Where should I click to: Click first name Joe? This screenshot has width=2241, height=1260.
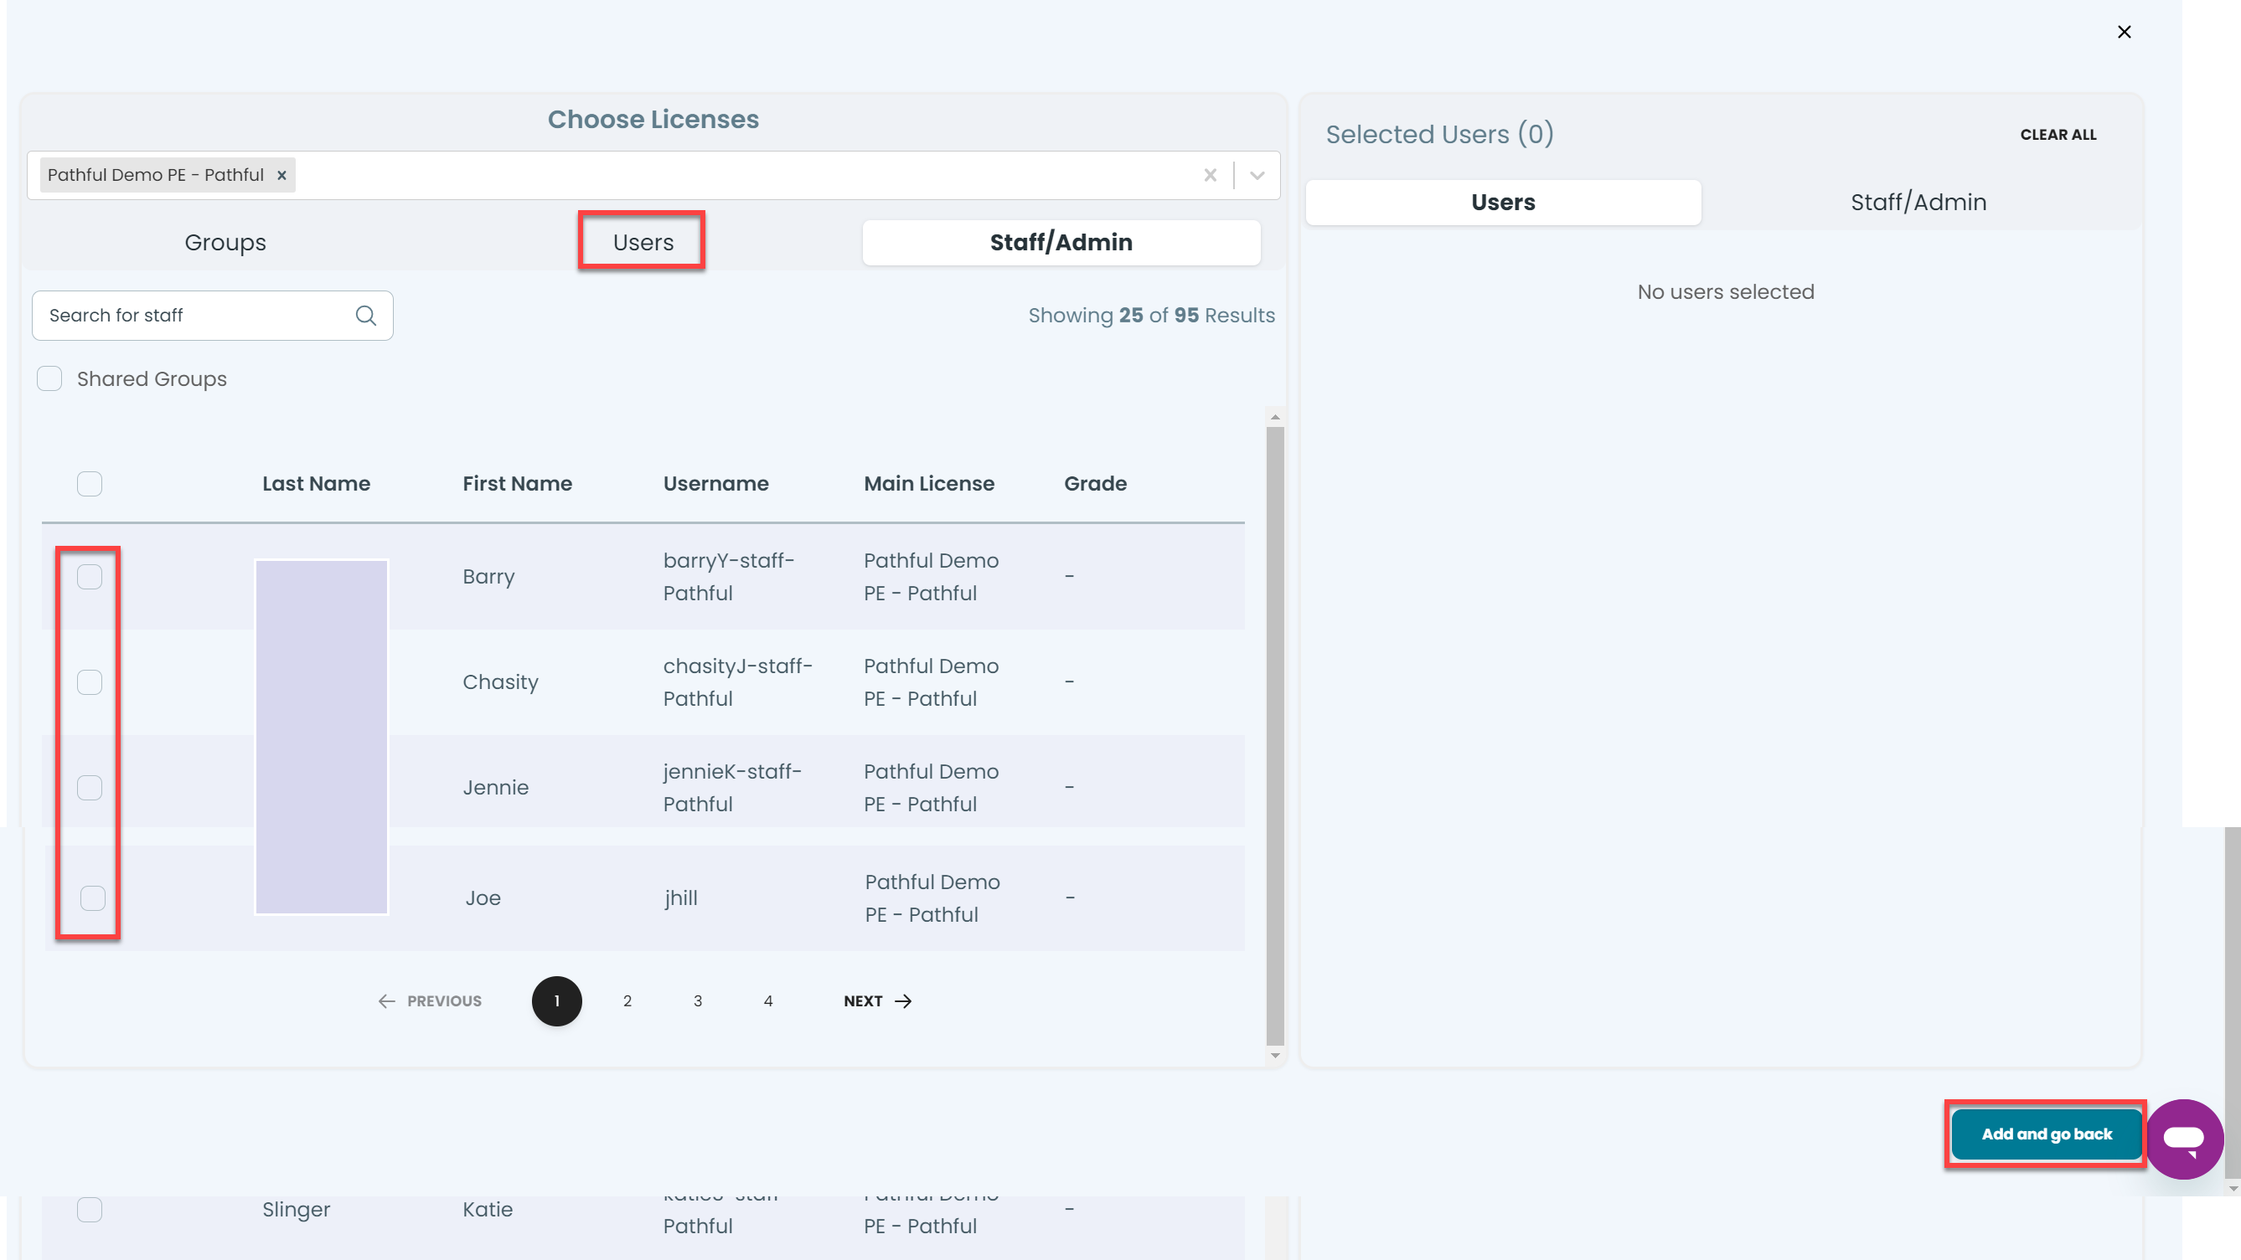pos(483,897)
